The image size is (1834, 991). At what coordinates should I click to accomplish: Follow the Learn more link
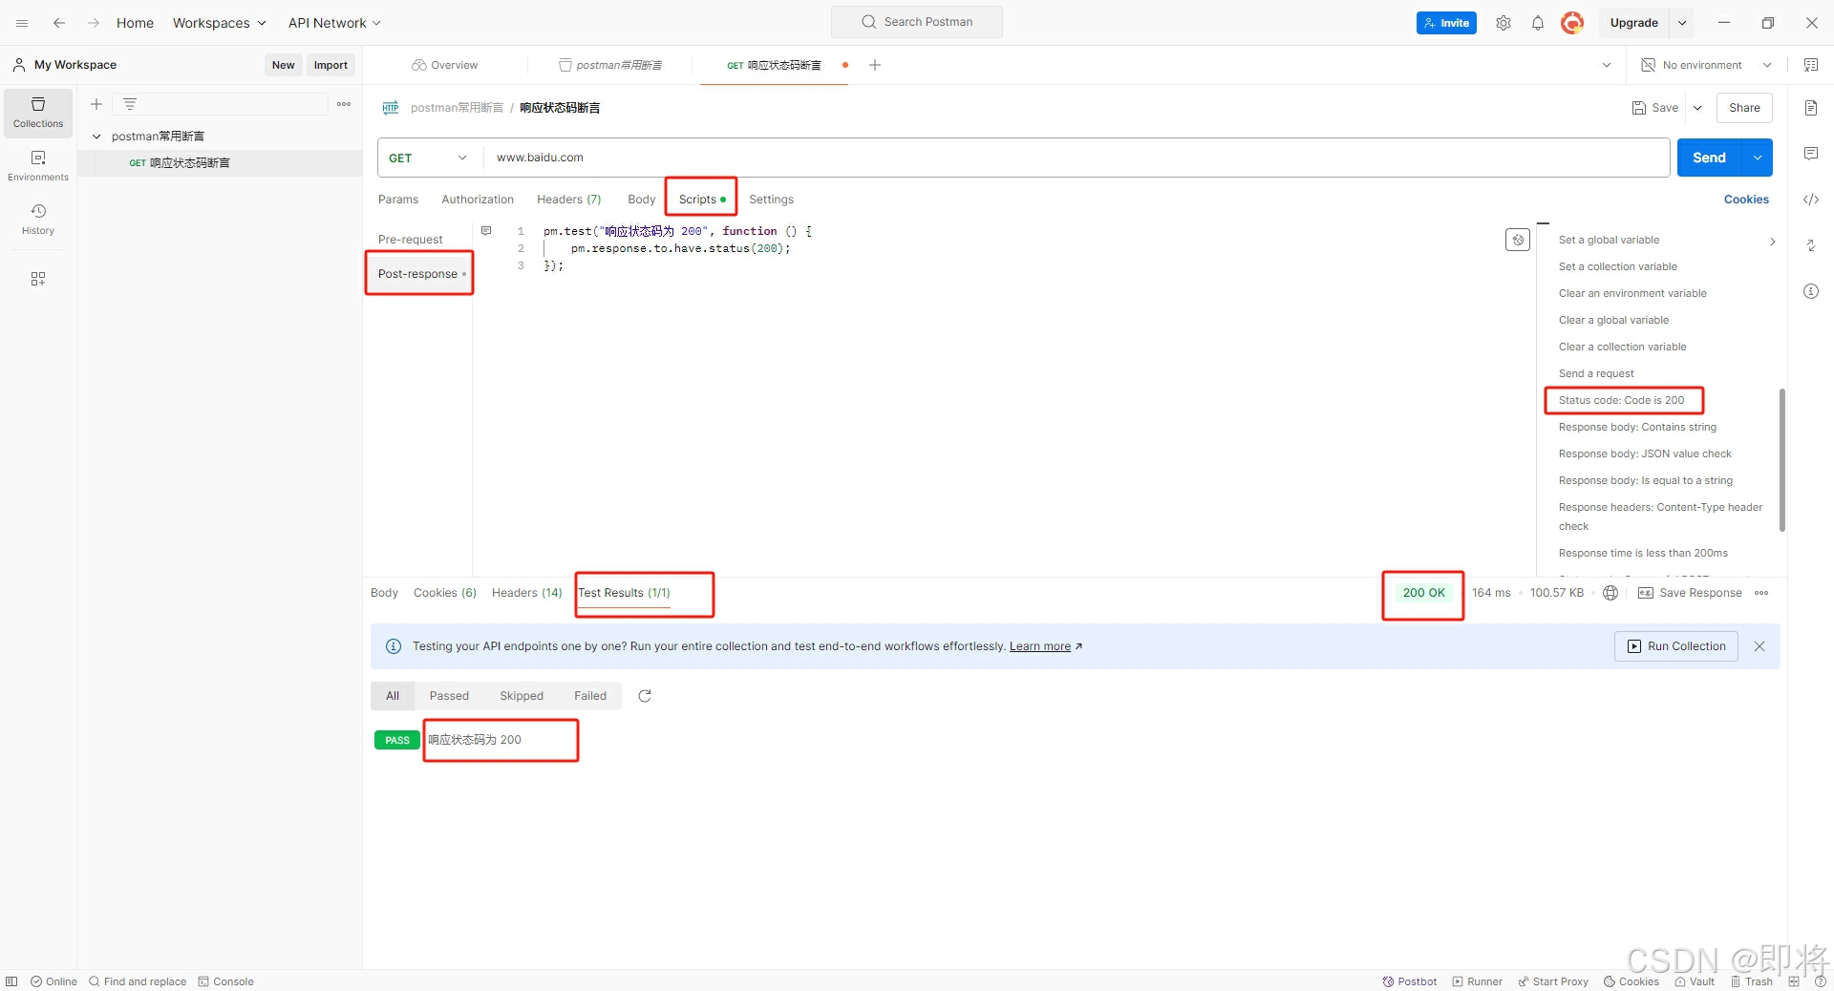coord(1040,646)
